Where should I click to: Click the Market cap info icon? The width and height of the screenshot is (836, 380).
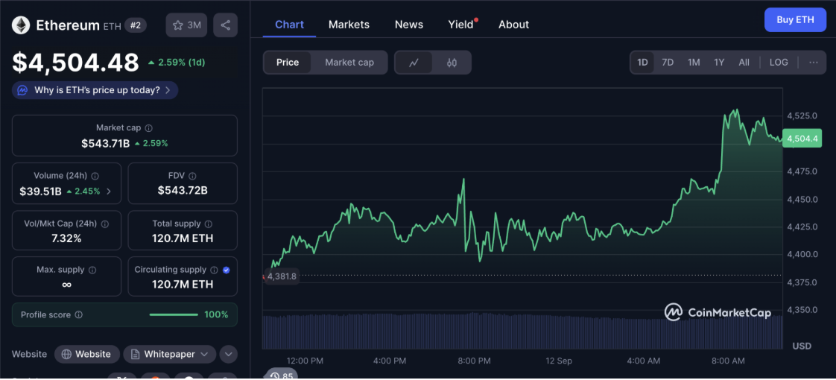149,128
